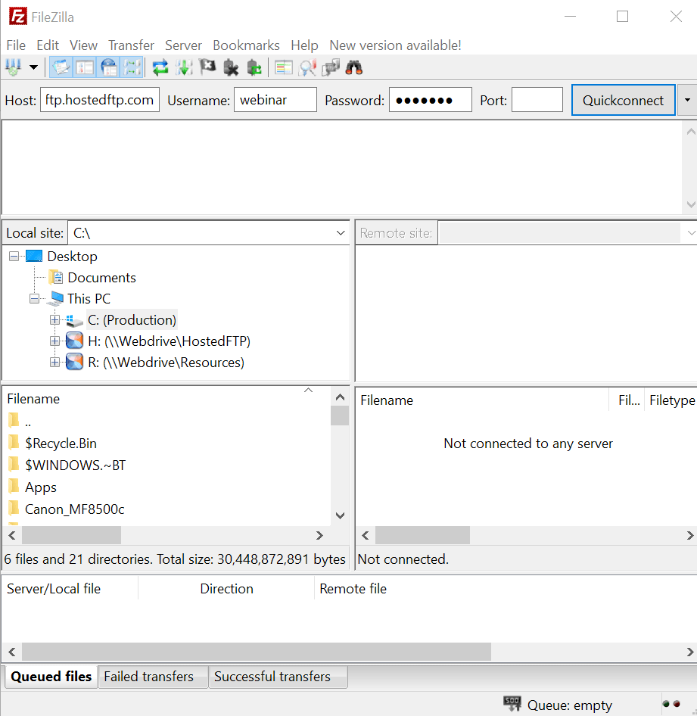
Task: Find files on the server using binoculars icon
Action: click(353, 67)
